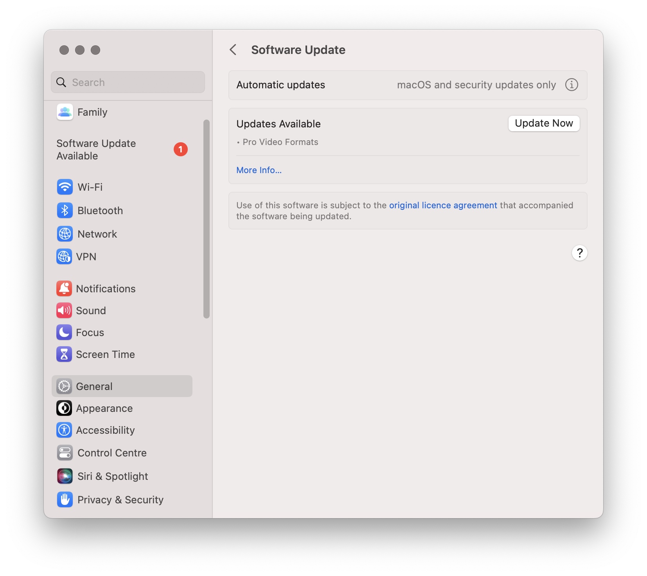Open Automatic updates info settings
Screen dimensions: 647x576
(x=572, y=85)
